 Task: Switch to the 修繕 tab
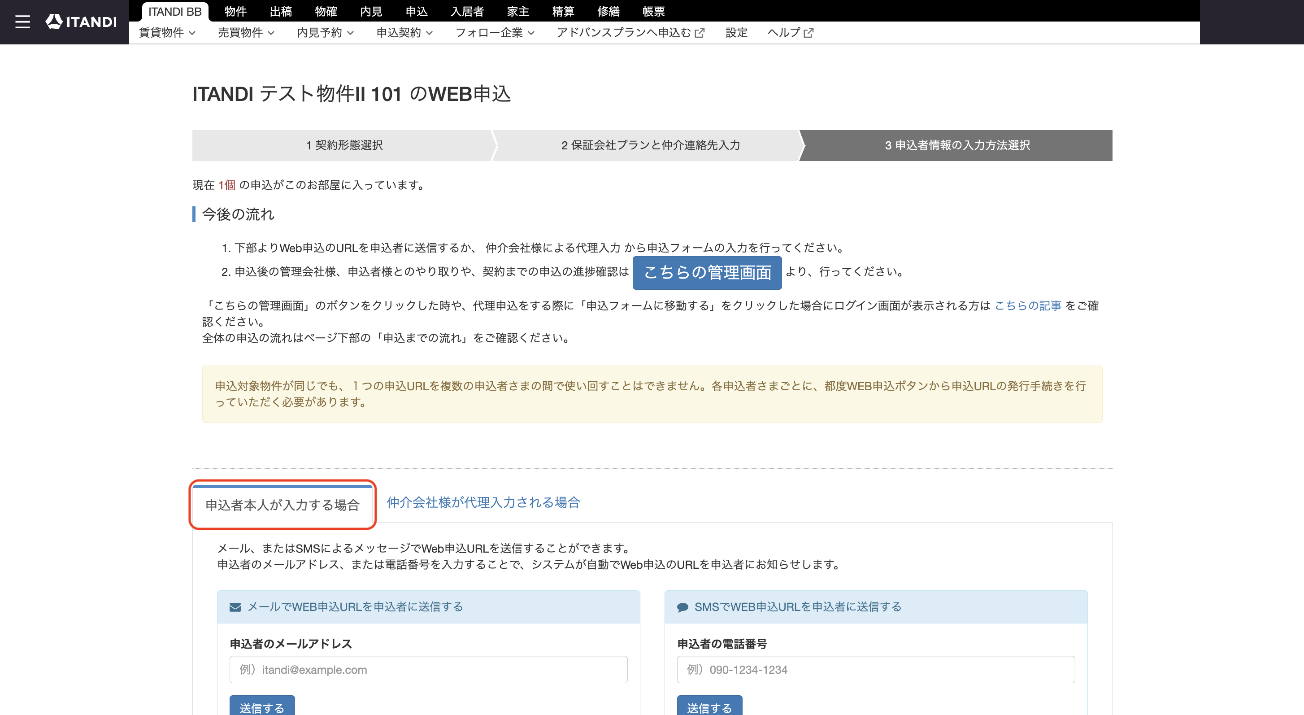pos(609,11)
